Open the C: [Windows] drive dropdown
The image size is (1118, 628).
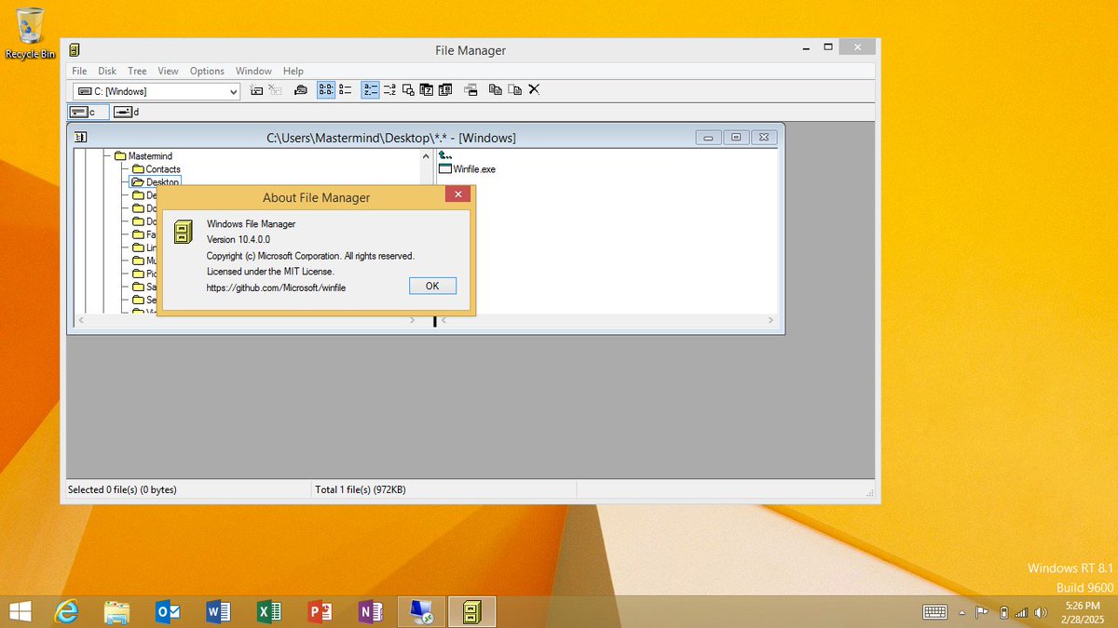coord(233,91)
